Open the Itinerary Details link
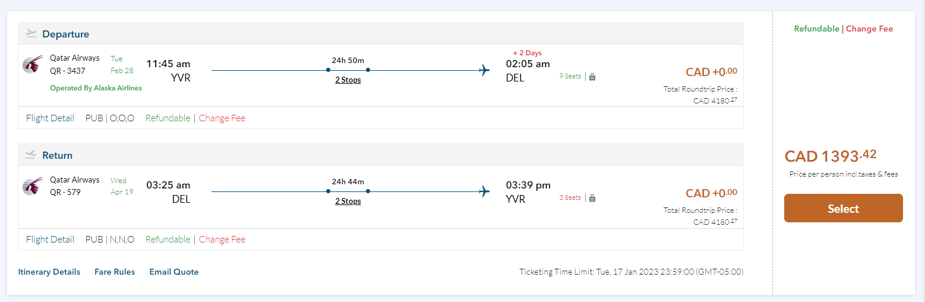This screenshot has width=925, height=302. (49, 272)
